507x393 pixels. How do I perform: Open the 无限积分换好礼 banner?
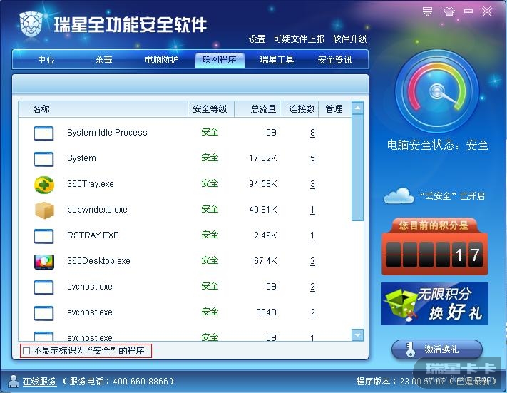[435, 304]
